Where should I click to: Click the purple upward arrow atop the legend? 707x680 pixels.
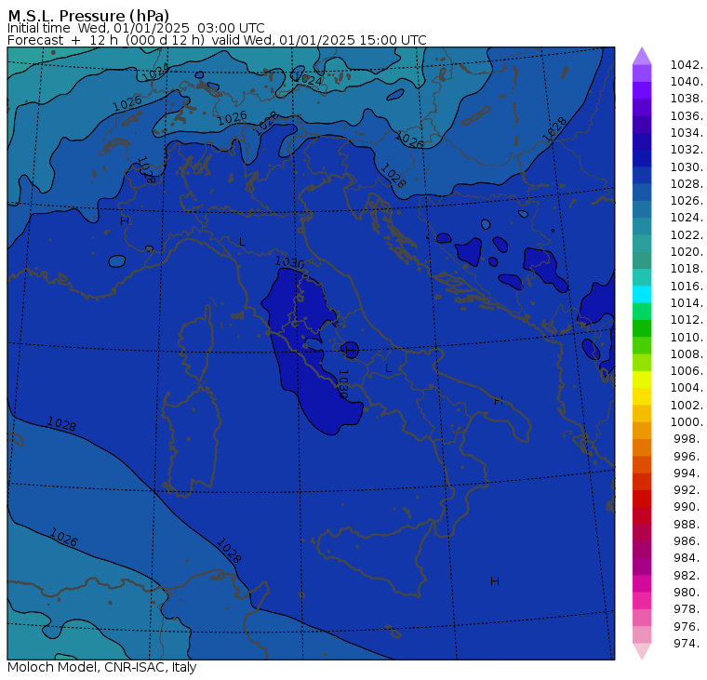click(x=642, y=56)
